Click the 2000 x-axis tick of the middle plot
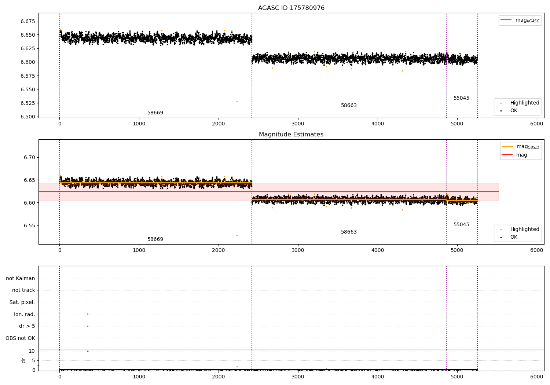The height and width of the screenshot is (385, 550). coord(219,250)
